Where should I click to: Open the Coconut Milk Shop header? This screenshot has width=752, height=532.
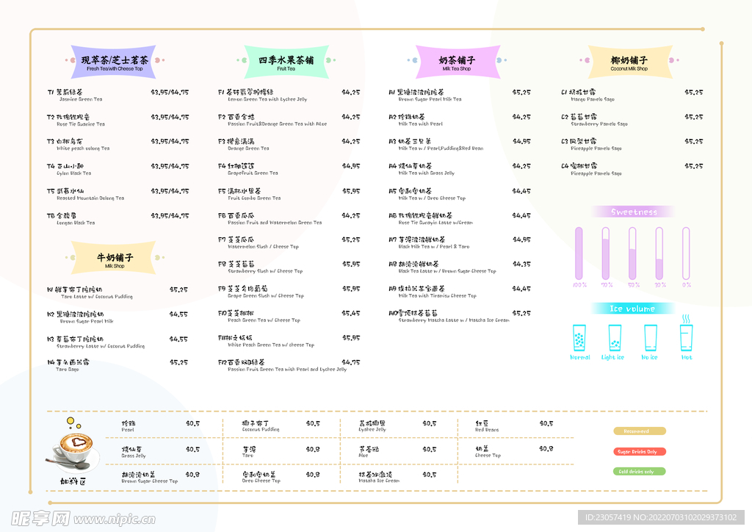click(x=629, y=62)
